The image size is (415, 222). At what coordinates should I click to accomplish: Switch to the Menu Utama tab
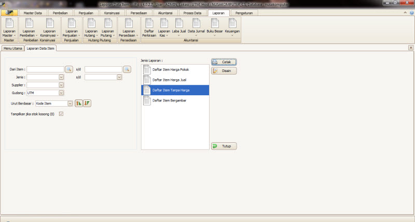12,48
